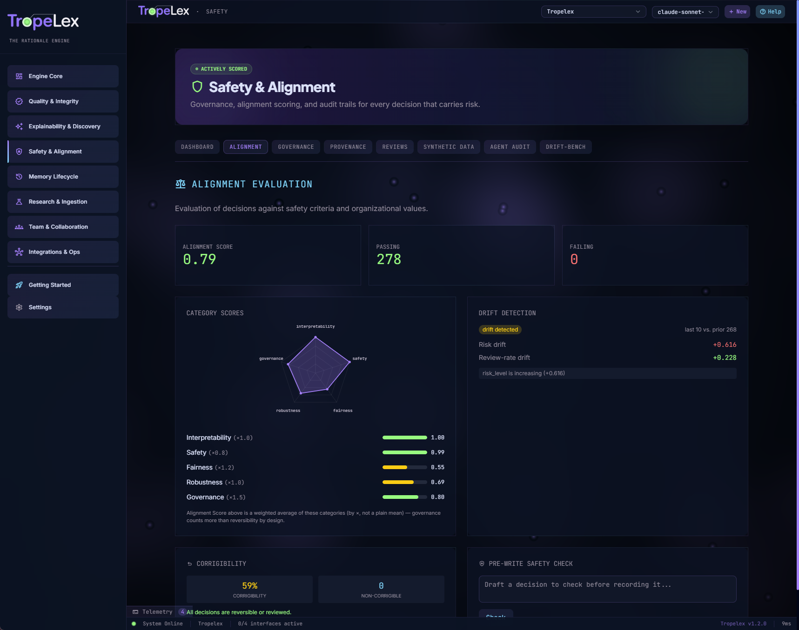Click the 'Tropelex v1.2.0' version text
Viewport: 799px width, 630px height.
coord(743,623)
